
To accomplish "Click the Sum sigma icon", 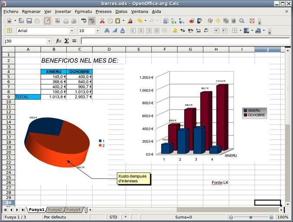I will [x=66, y=41].
